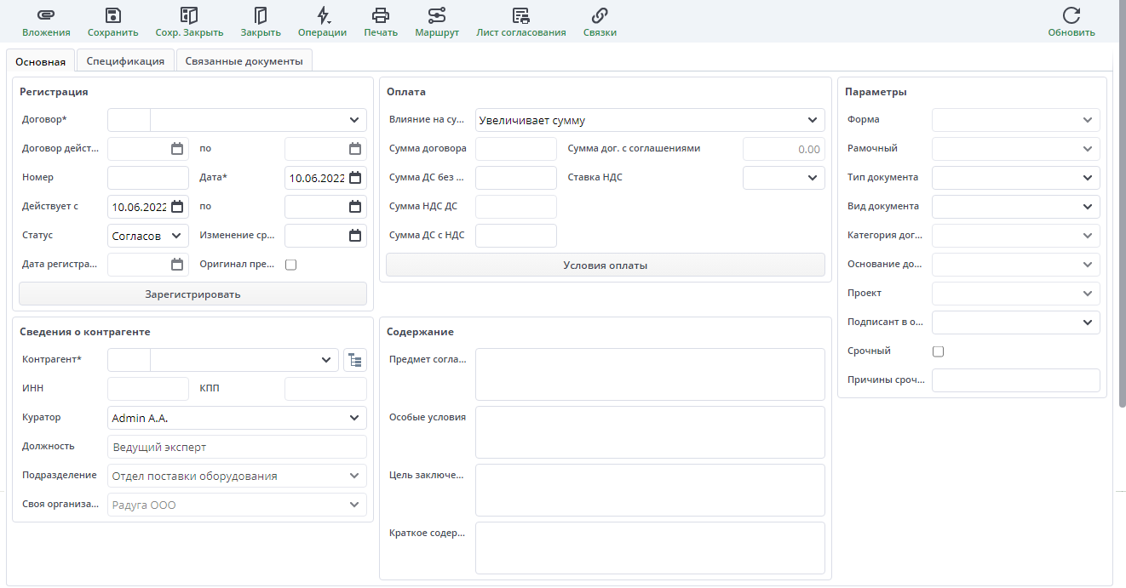Viewport: 1126px width, 588px height.
Task: Click the Предмет соглашения text area
Action: click(650, 374)
